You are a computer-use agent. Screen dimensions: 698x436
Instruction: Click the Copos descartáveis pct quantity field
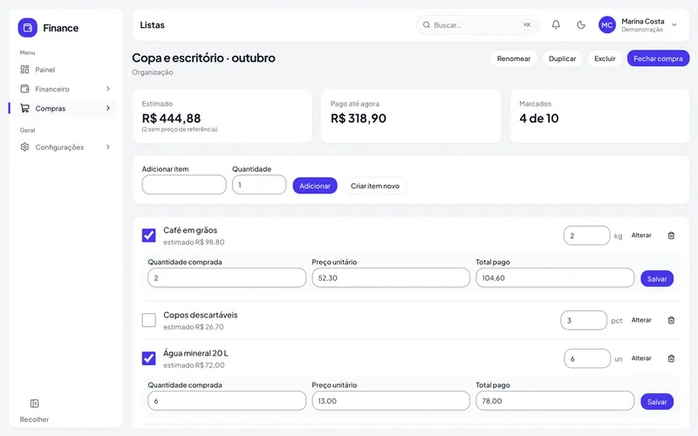(x=584, y=320)
